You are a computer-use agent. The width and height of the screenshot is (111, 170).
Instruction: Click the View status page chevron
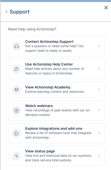[x=99, y=156]
